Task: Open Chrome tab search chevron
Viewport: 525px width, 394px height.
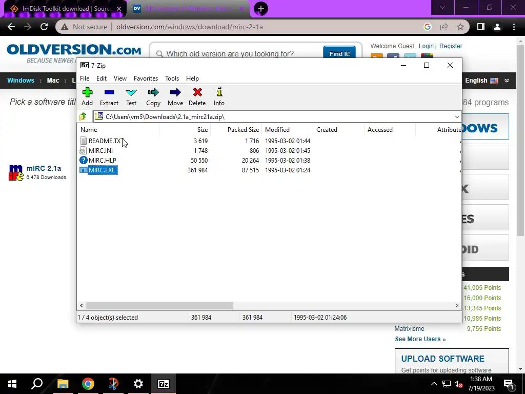Action: 442,7
